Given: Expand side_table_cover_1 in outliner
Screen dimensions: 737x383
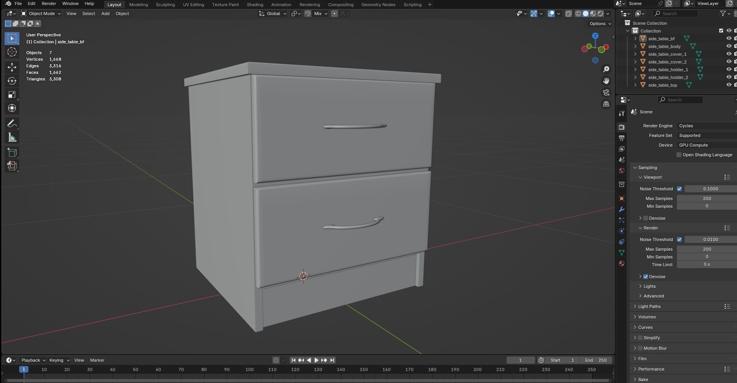Looking at the screenshot, I should [x=635, y=54].
